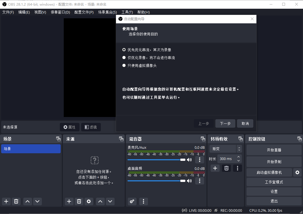Click 退出 button

click(x=274, y=201)
